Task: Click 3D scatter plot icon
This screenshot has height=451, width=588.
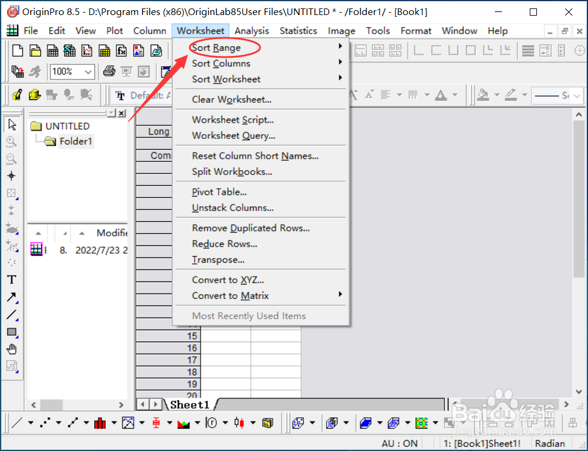Action: click(x=298, y=423)
